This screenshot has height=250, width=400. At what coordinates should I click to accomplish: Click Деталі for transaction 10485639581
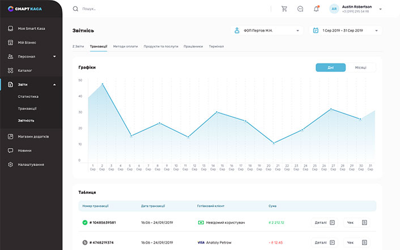[x=324, y=223]
